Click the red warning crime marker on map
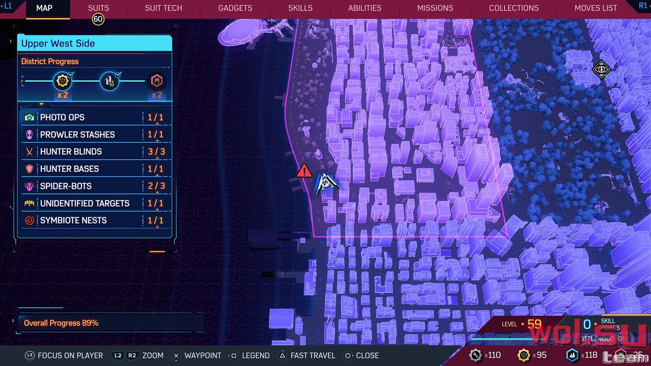 coord(304,171)
